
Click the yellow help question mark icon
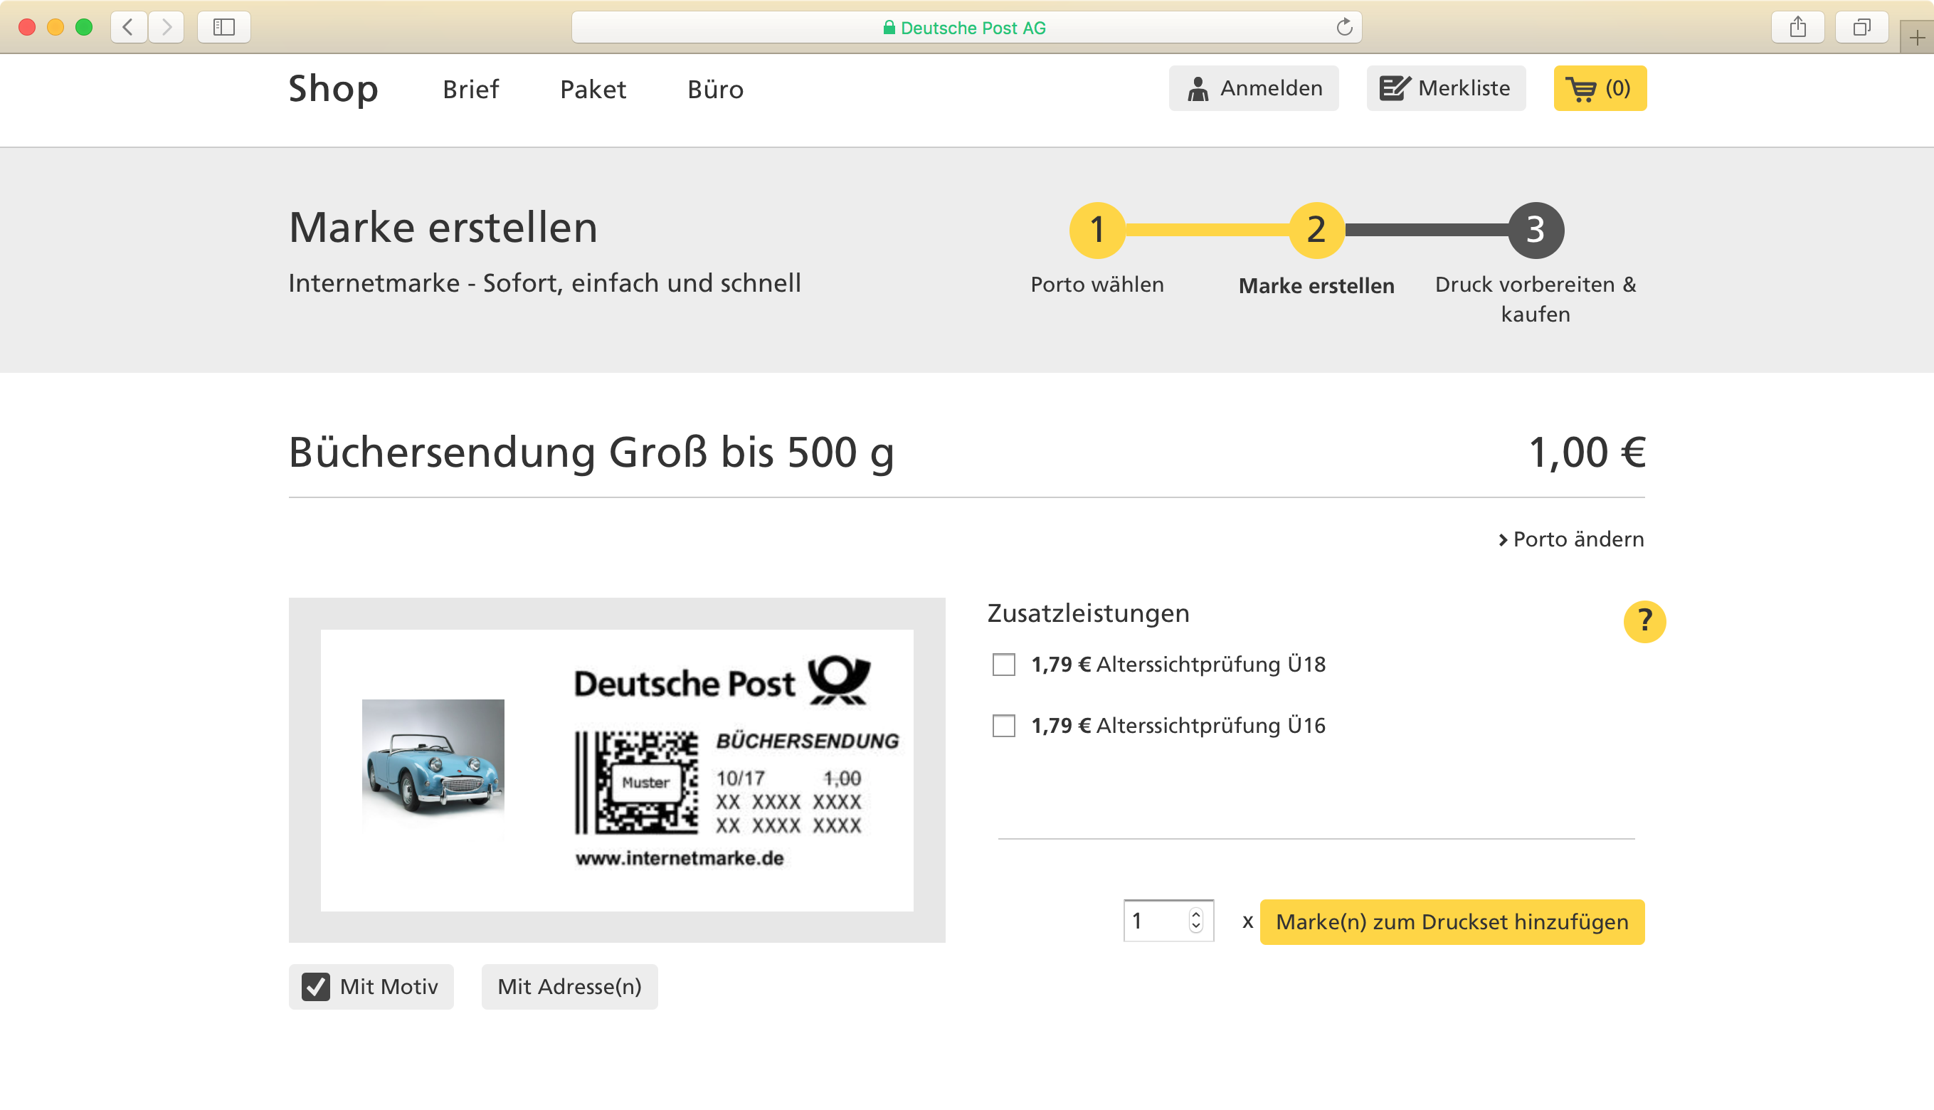click(x=1644, y=621)
